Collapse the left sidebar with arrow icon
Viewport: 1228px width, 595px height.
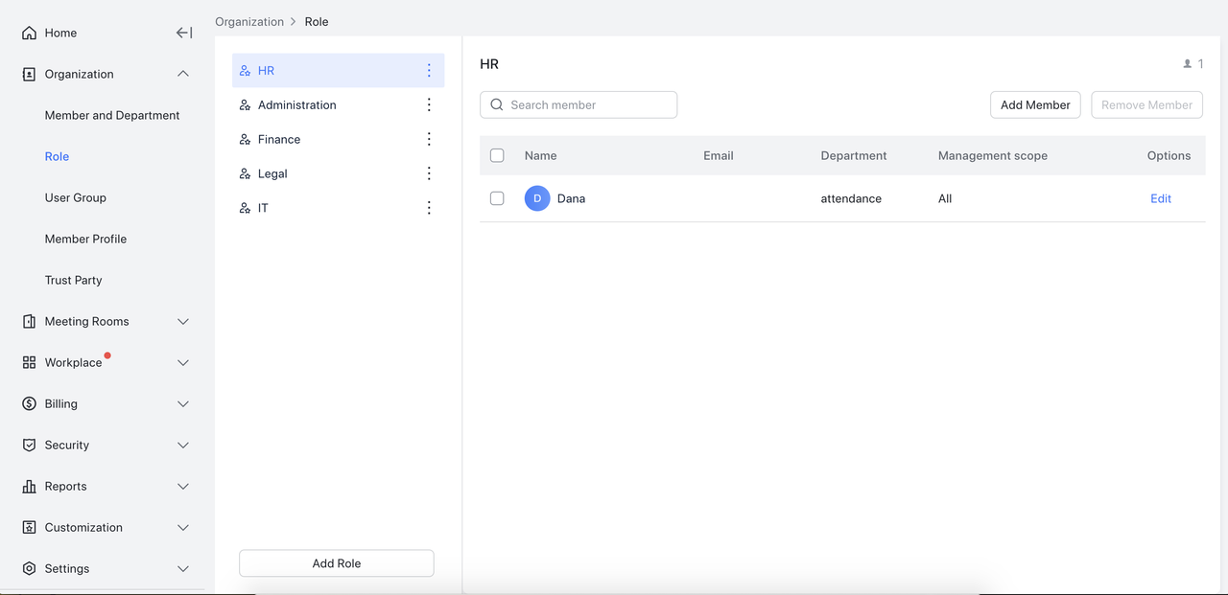click(184, 33)
